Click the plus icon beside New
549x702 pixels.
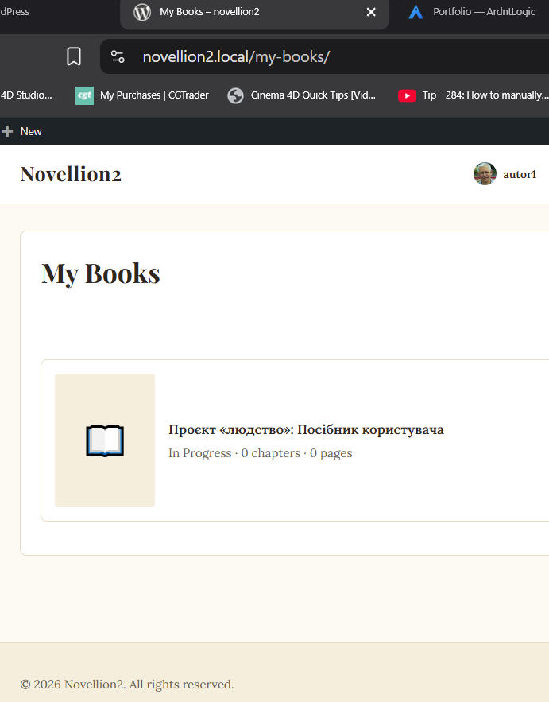click(7, 131)
